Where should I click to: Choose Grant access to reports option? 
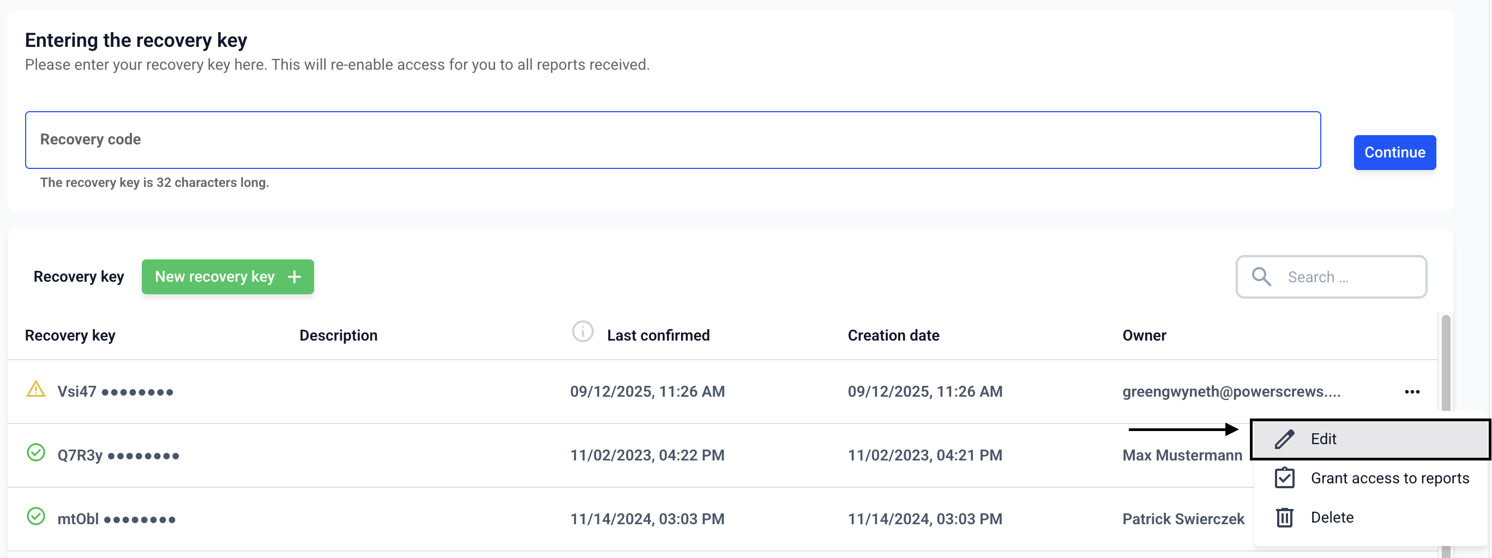(1389, 478)
